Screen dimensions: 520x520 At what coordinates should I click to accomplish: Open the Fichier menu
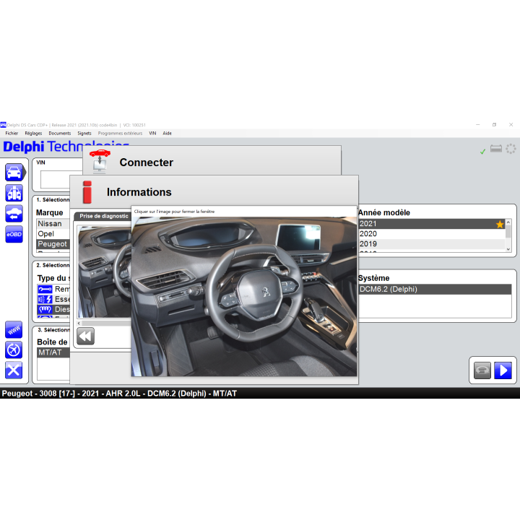coord(12,133)
